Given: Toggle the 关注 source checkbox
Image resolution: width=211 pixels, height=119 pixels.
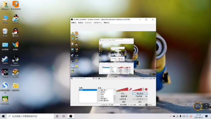Looking at the screenshot, I should click(99, 97).
